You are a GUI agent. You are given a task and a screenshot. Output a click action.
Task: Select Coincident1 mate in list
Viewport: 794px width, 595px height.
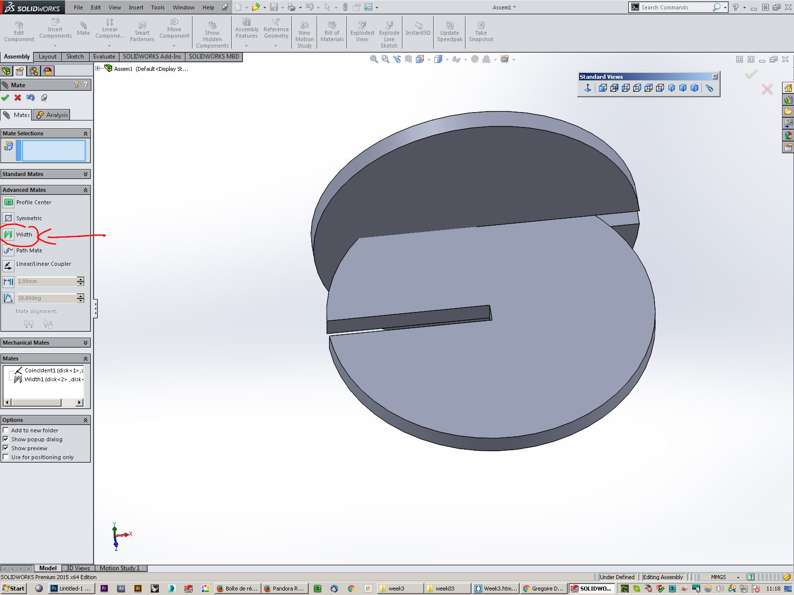click(x=49, y=370)
